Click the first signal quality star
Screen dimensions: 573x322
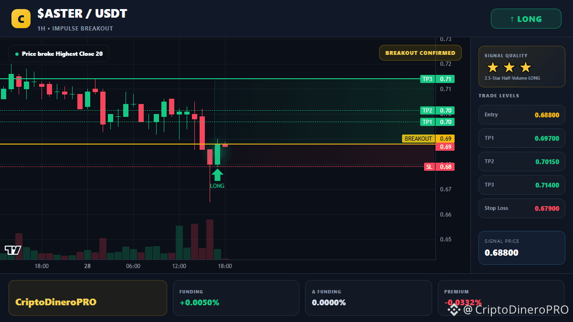tap(493, 67)
